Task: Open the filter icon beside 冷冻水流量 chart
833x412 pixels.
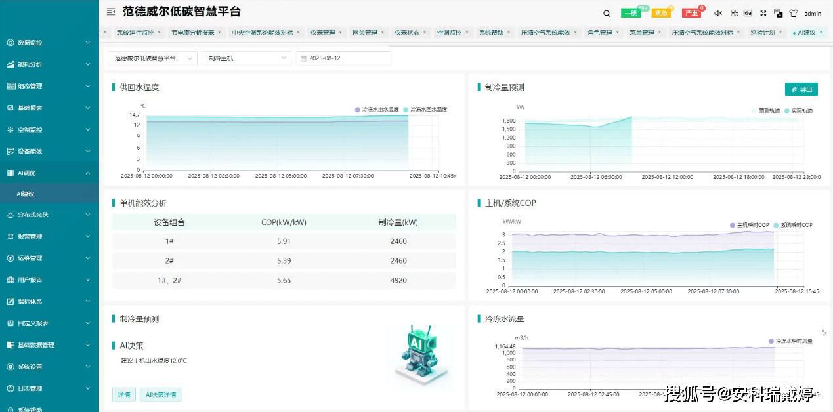Action: 824,333
